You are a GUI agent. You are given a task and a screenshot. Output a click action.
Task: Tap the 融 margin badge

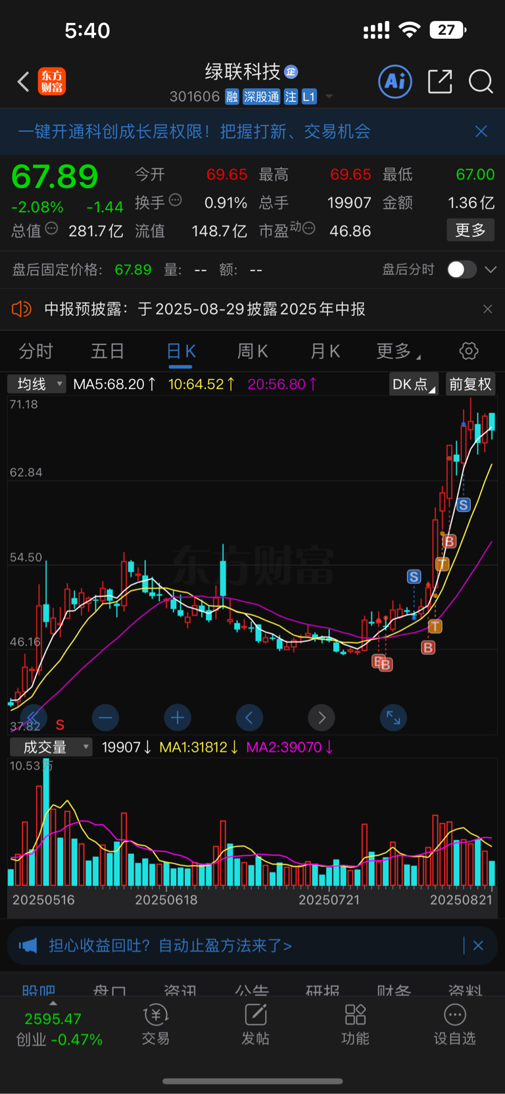tap(231, 97)
